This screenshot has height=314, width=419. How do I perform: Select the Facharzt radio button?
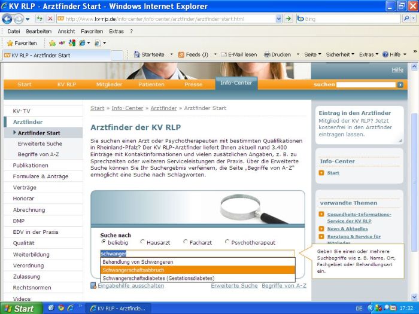point(185,242)
